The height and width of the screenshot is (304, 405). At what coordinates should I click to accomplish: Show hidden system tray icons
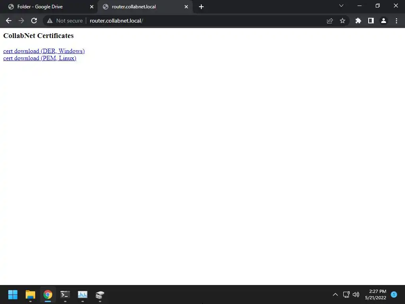pos(335,294)
